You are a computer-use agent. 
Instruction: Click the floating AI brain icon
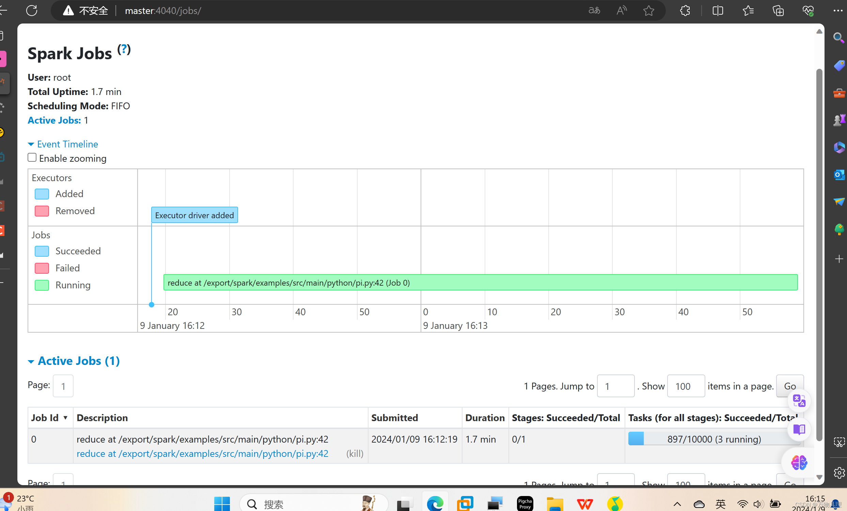[799, 463]
